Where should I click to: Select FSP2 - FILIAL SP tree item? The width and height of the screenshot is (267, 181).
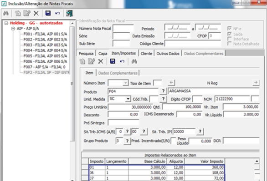click(46, 72)
